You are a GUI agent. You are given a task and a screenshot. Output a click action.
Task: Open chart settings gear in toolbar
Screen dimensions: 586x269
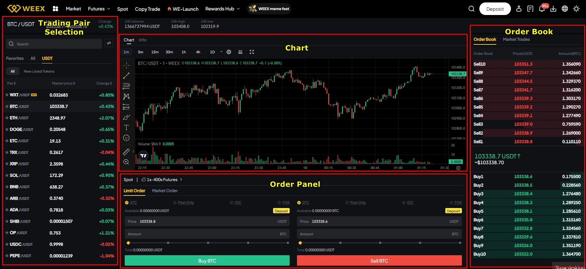pyautogui.click(x=229, y=52)
